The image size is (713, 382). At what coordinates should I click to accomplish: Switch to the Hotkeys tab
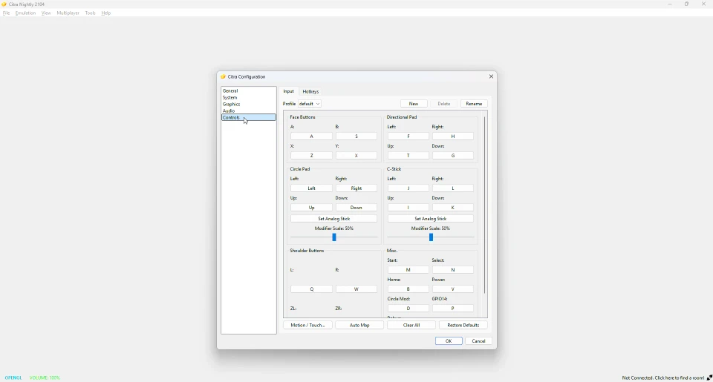click(x=310, y=91)
